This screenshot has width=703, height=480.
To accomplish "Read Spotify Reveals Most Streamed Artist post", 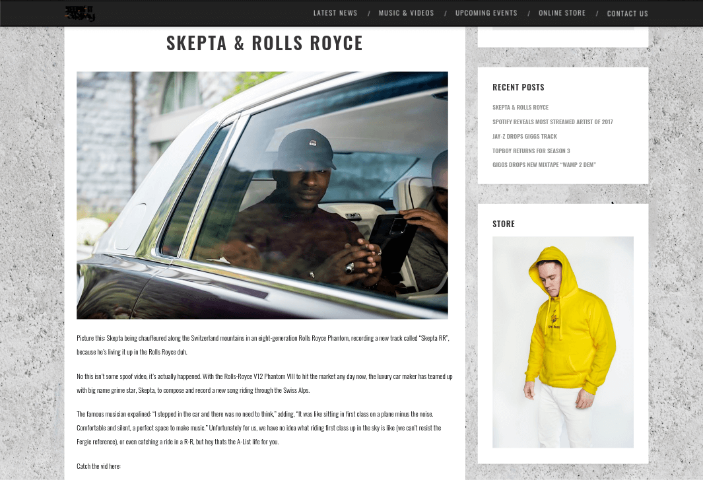I will (x=552, y=121).
